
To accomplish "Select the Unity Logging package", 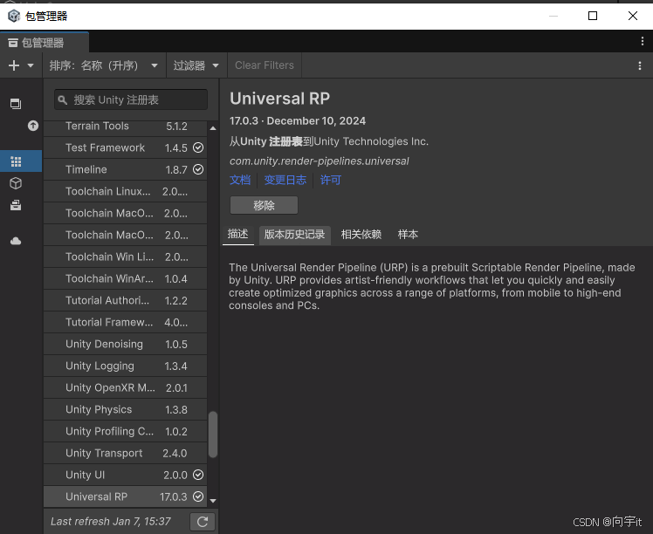I will (x=126, y=366).
